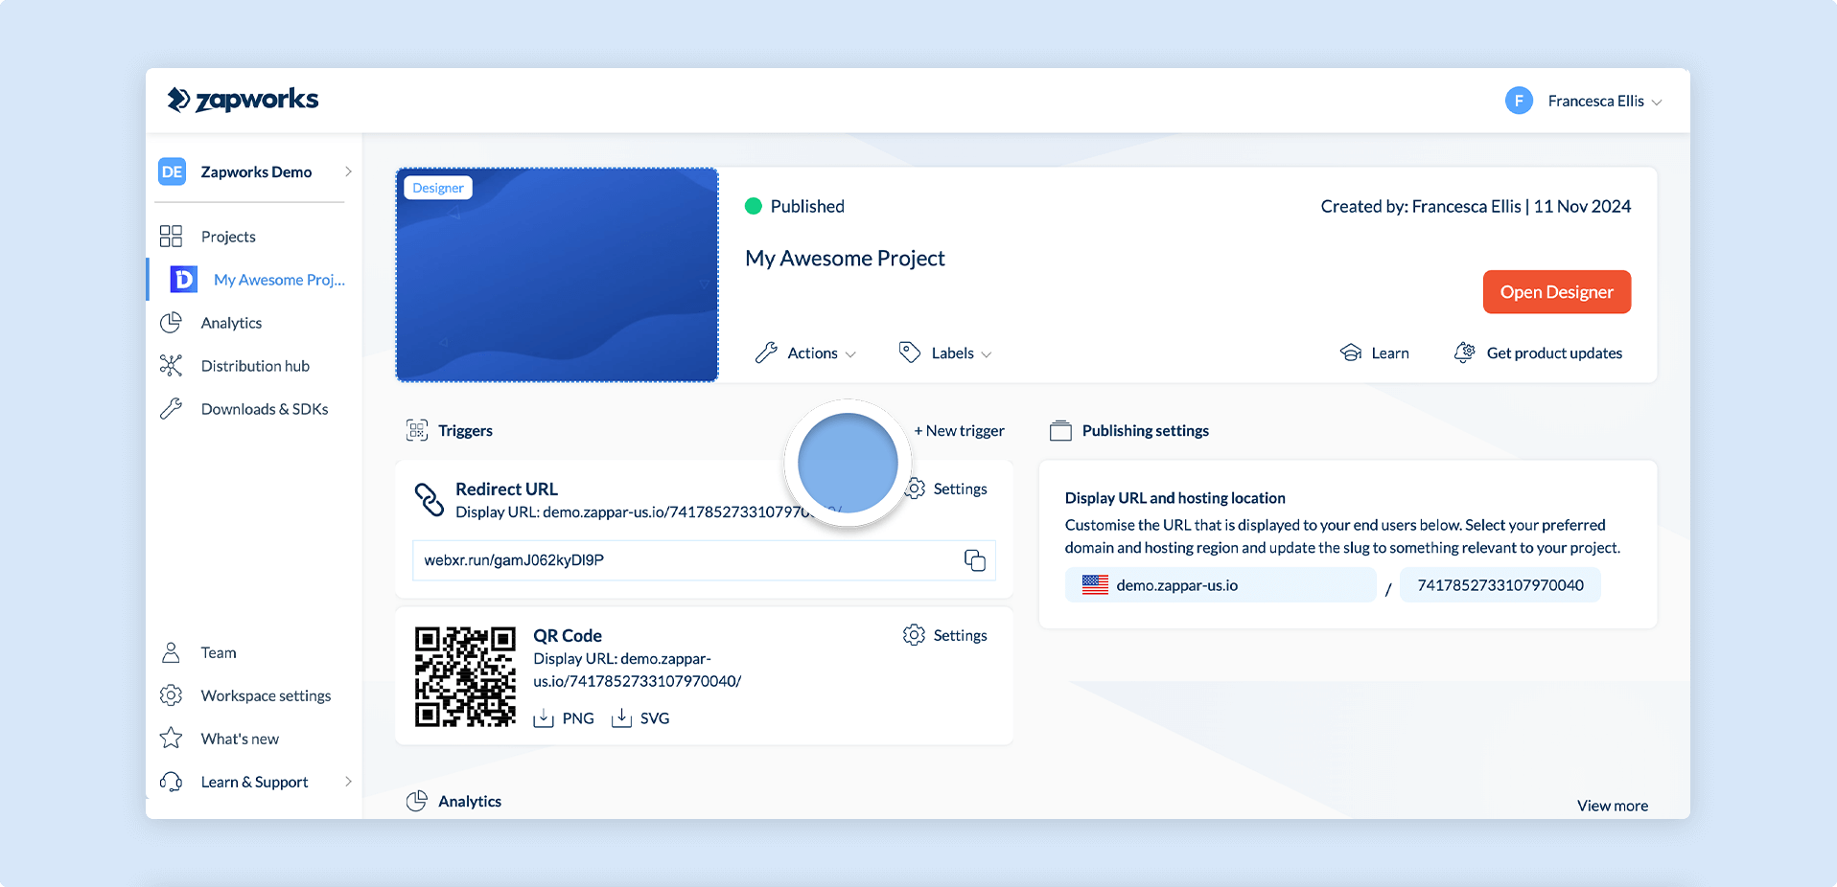This screenshot has width=1837, height=887.
Task: Open Francesca Ellis account menu
Action: tap(1583, 101)
